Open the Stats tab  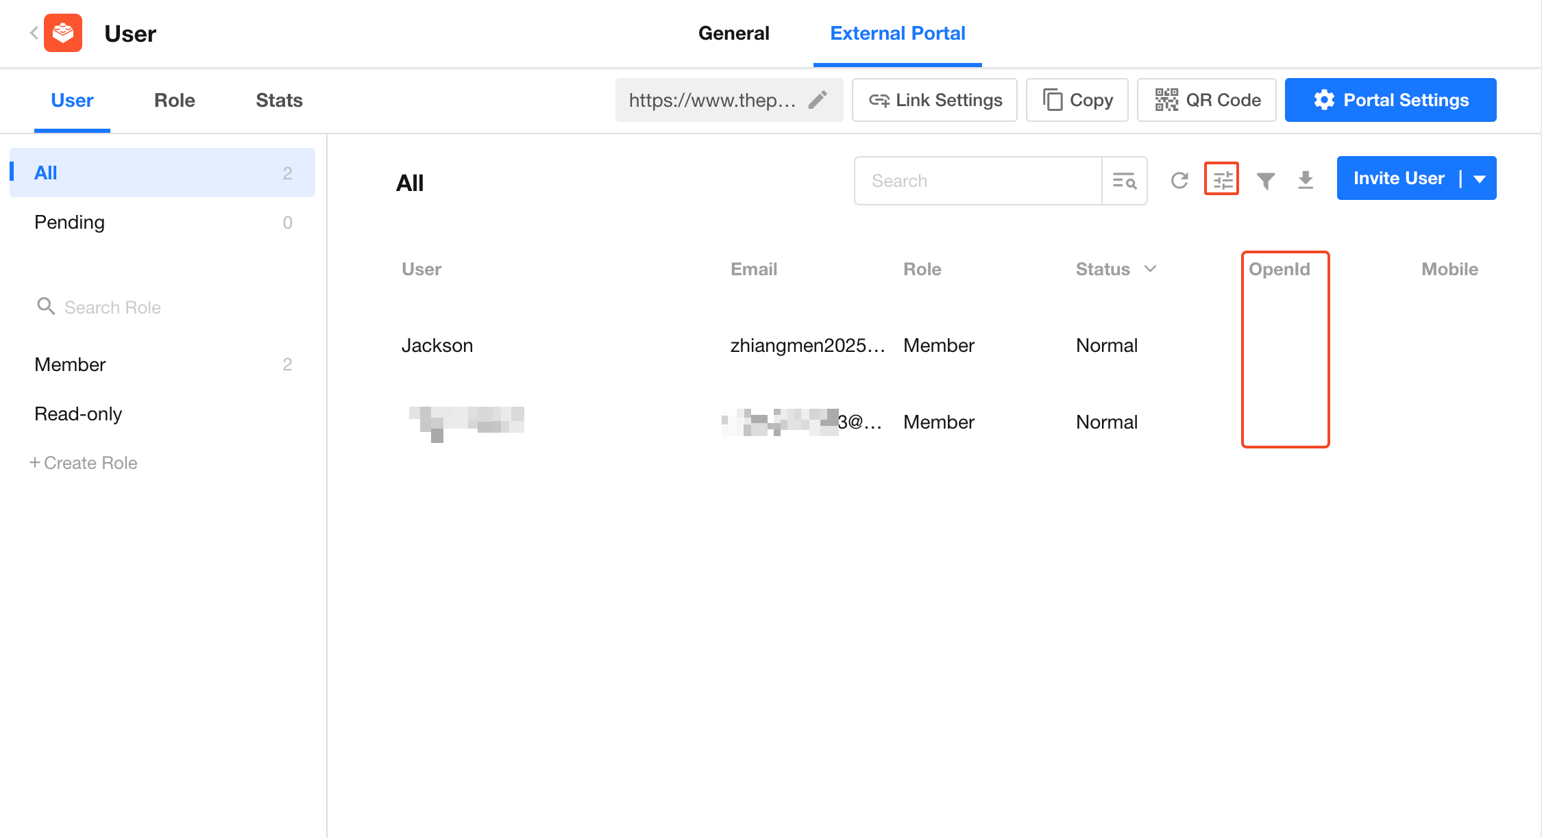click(x=279, y=100)
